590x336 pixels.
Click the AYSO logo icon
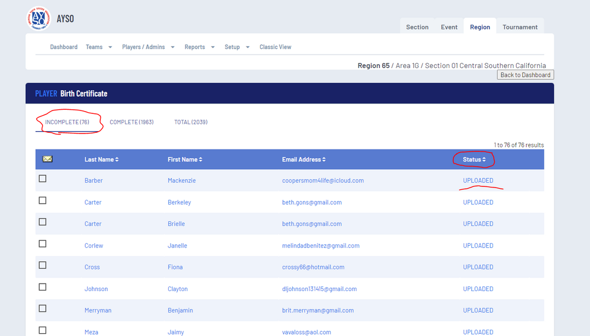pos(38,18)
